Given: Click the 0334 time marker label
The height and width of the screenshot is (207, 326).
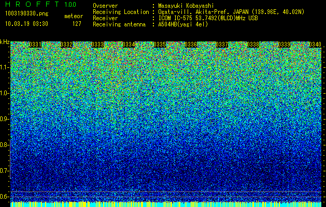Looking at the screenshot, I should pyautogui.click(x=129, y=45).
